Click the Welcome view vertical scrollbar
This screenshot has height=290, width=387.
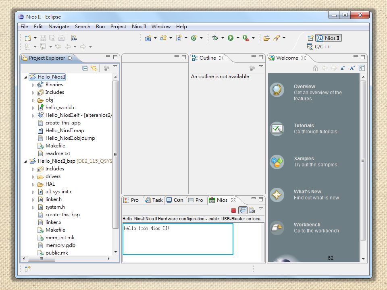click(363, 161)
